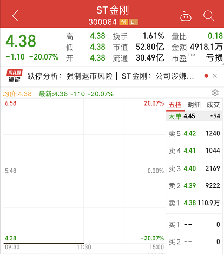Viewport: 224px width, 254px height.
Task: Tap the 09:30 time axis label
Action: pyautogui.click(x=12, y=247)
